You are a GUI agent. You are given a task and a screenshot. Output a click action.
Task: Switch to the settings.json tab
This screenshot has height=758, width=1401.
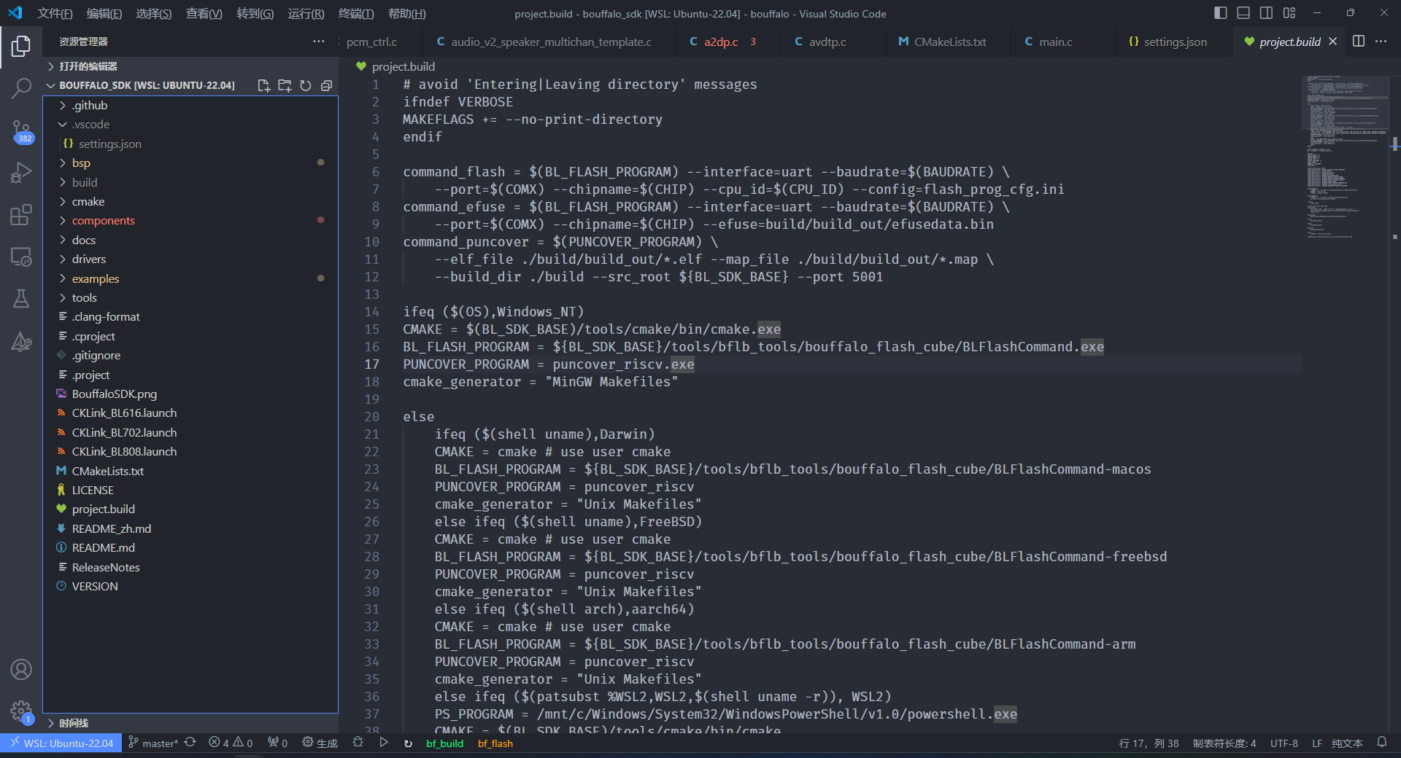point(1174,42)
